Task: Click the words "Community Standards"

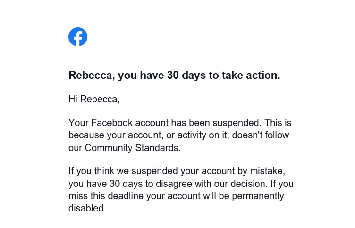Action: [x=132, y=148]
